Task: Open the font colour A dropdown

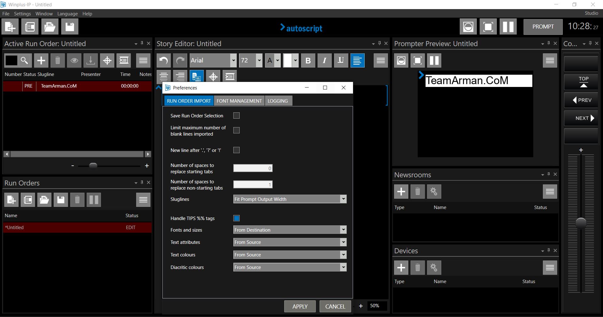Action: (x=278, y=60)
